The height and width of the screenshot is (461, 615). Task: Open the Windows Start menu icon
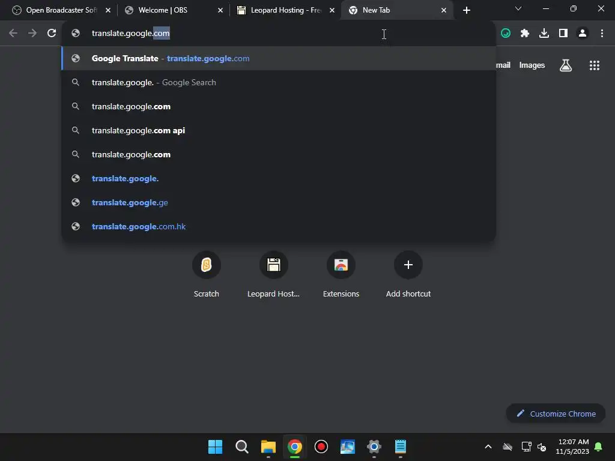216,447
